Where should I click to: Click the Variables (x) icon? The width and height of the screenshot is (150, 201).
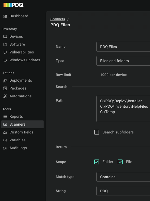click(x=5, y=140)
